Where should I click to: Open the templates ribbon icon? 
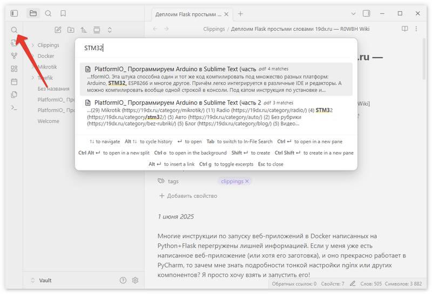tap(14, 95)
